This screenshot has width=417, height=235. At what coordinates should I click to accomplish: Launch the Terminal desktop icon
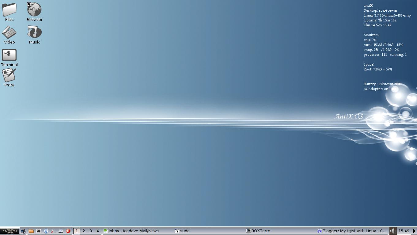coord(9,58)
